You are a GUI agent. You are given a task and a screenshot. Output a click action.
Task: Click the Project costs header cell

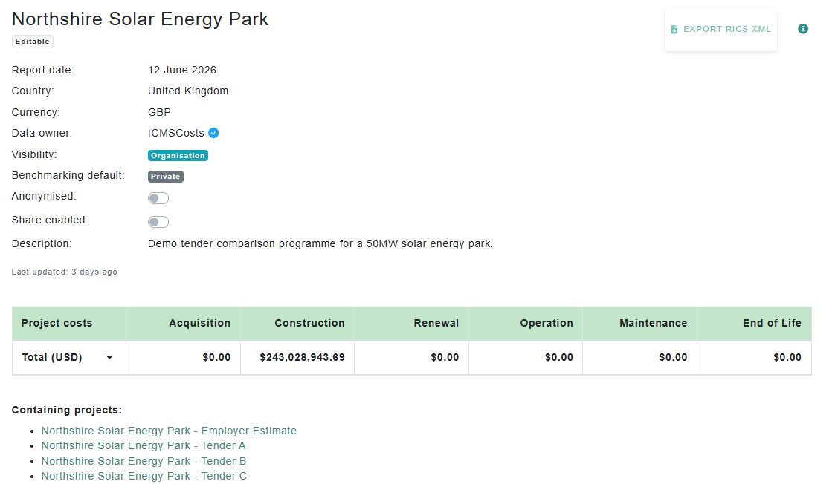[x=68, y=324]
